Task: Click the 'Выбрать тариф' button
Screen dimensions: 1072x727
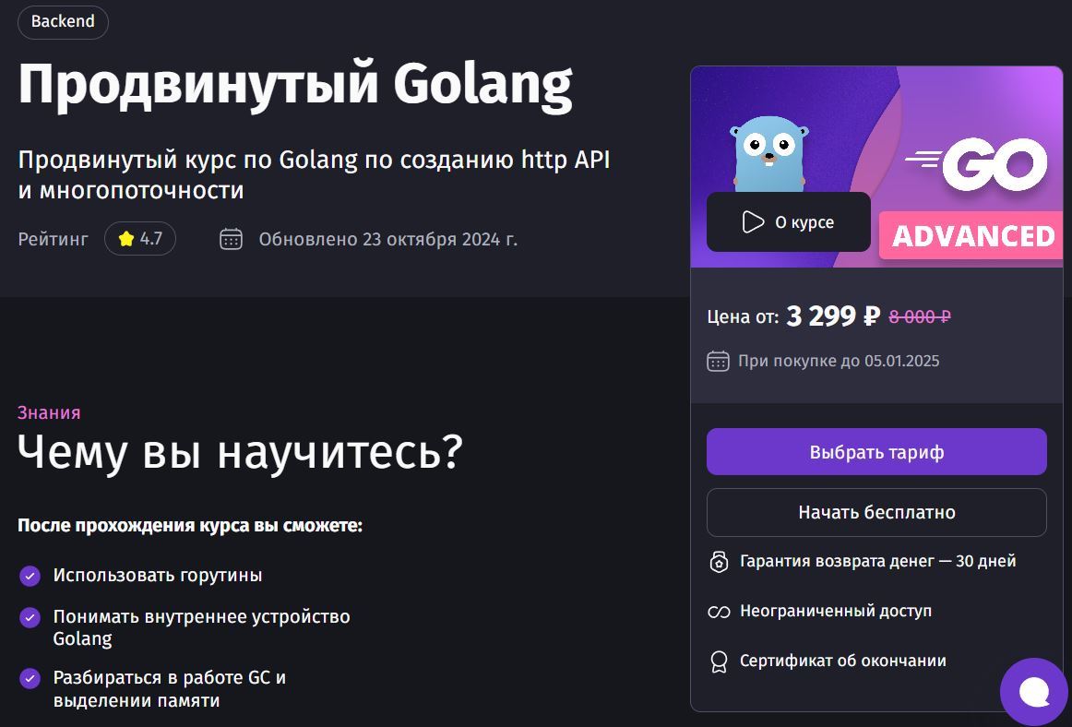Action: click(x=876, y=452)
